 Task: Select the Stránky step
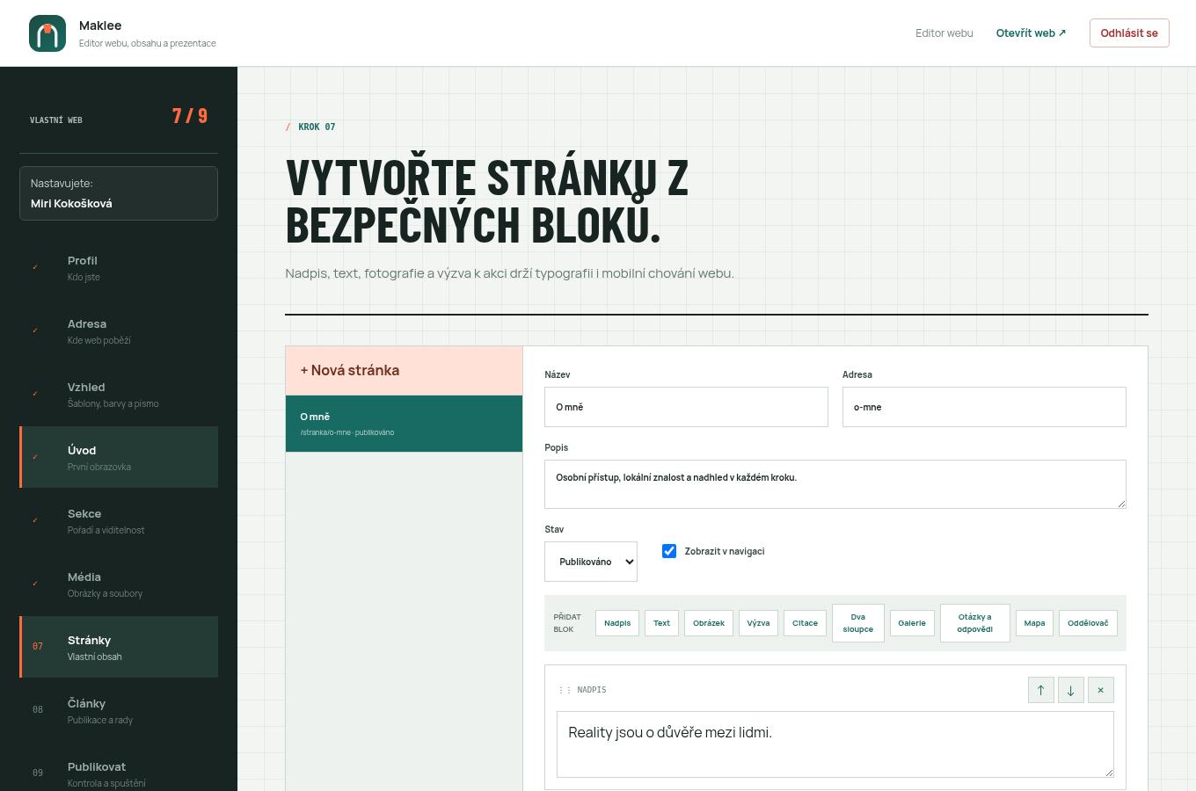(119, 647)
